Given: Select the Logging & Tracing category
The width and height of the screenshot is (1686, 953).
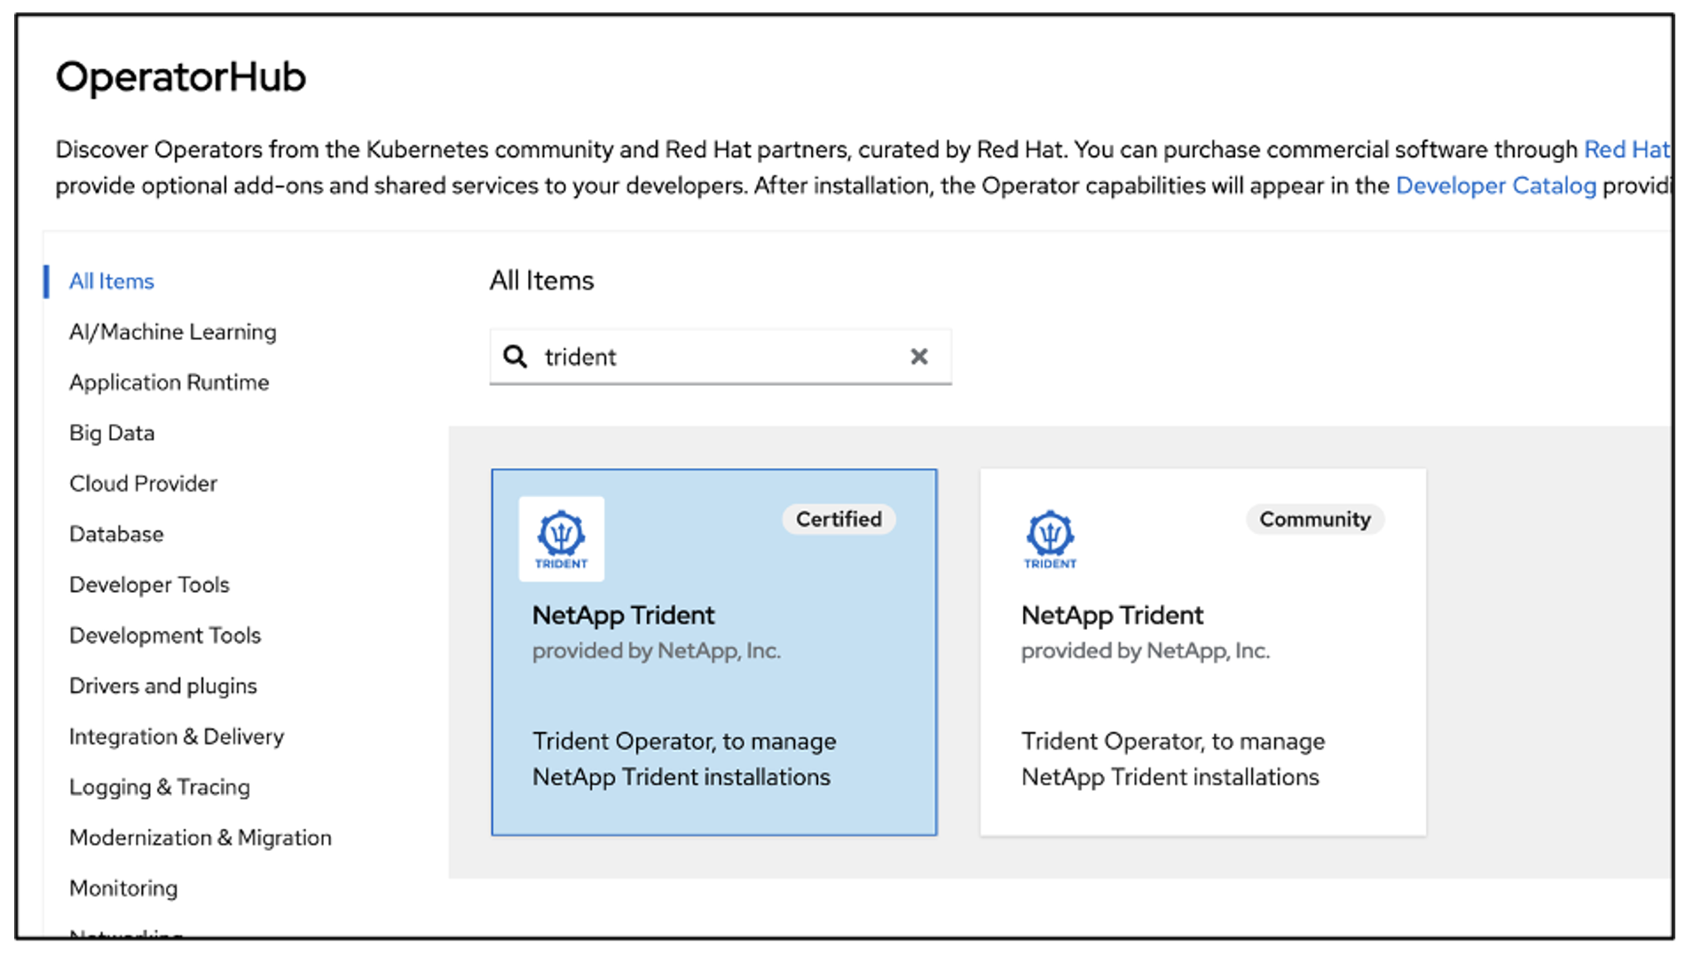Looking at the screenshot, I should [159, 787].
